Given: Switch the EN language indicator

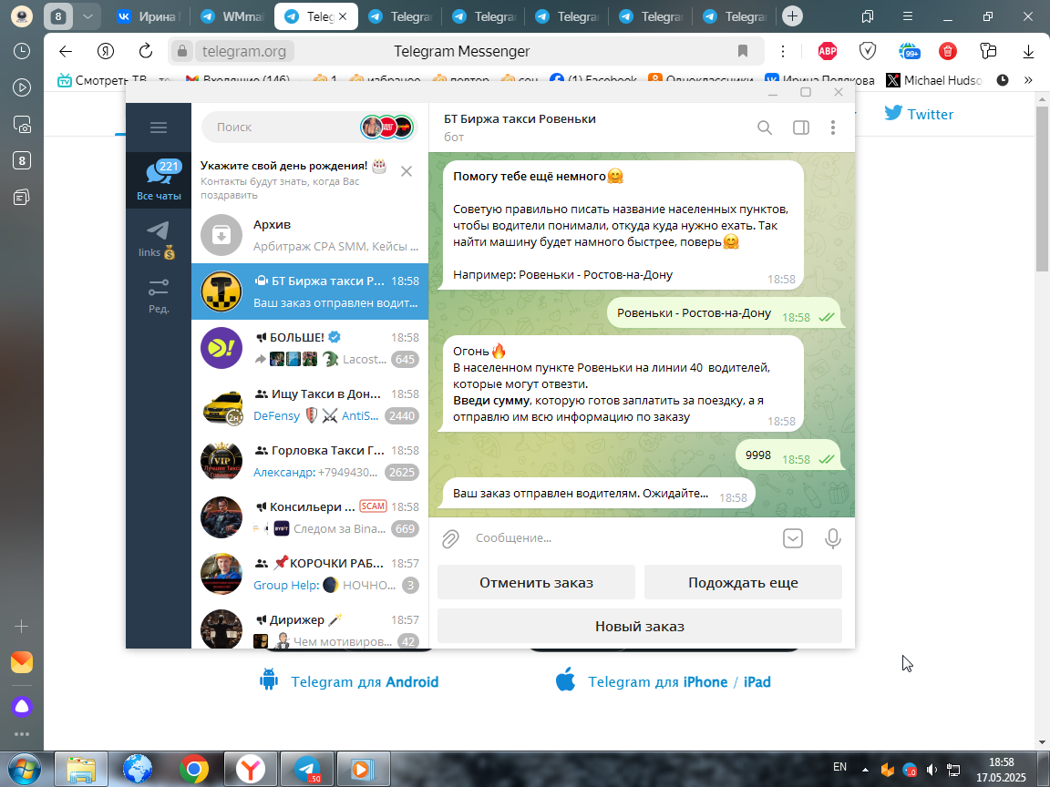Looking at the screenshot, I should point(839,767).
